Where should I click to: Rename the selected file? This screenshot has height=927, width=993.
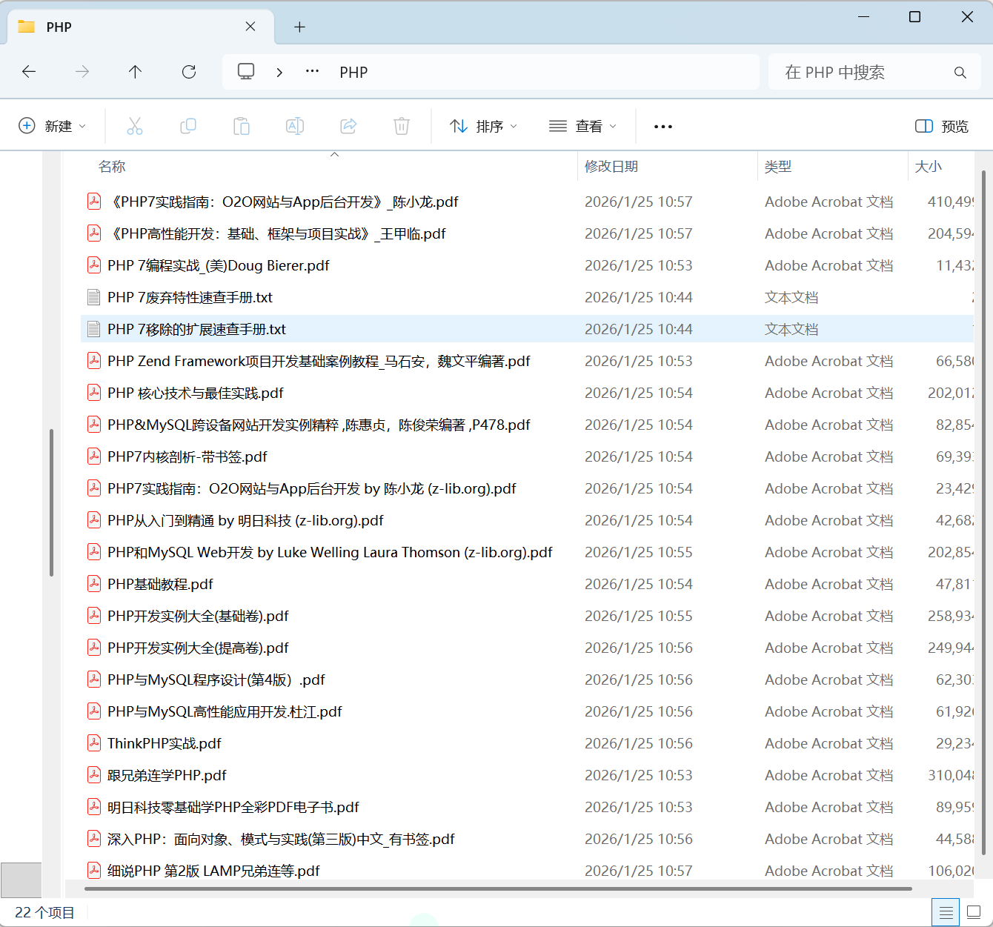pos(295,126)
